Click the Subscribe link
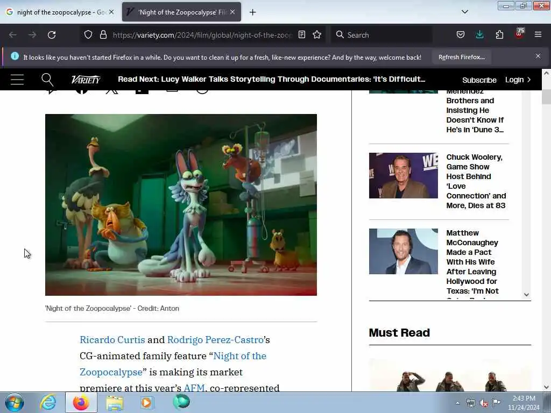This screenshot has height=413, width=551. click(x=479, y=80)
